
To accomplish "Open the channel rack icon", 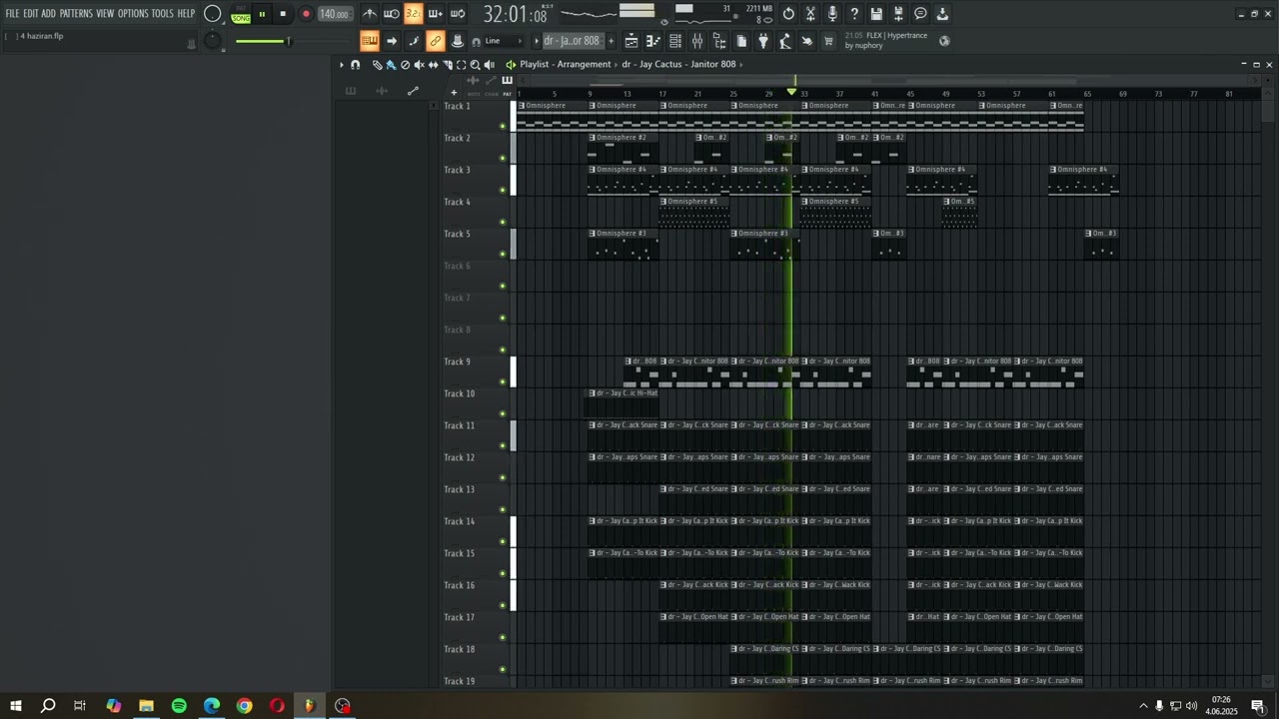I will click(675, 41).
